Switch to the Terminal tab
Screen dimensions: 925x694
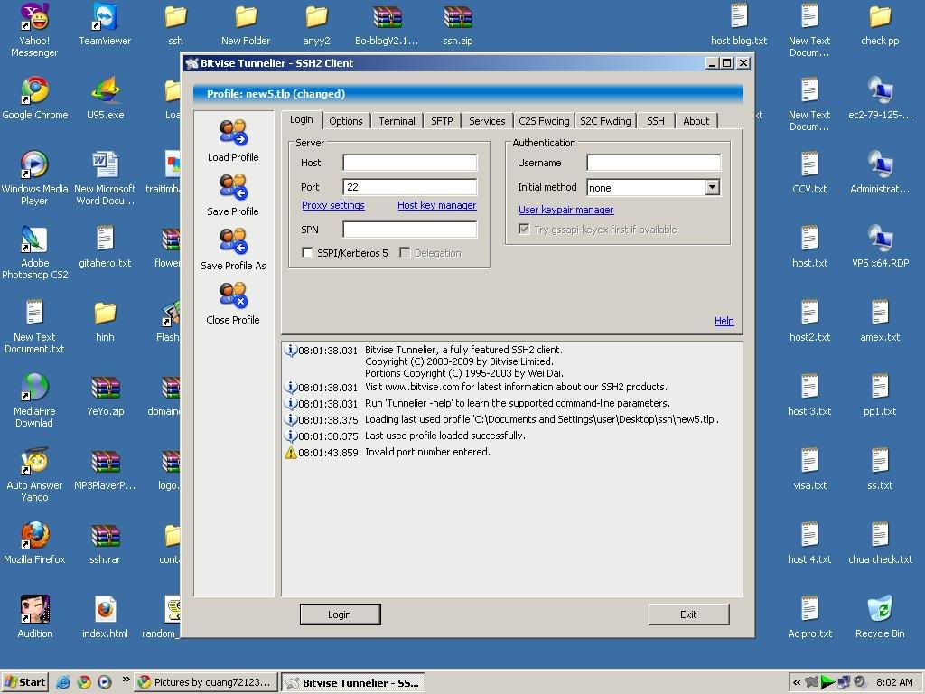[x=397, y=121]
